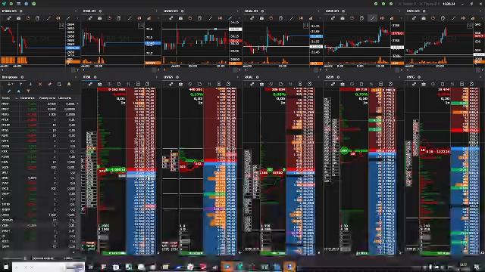Click the highlighted line tool in the OZON chart toolbar
This screenshot has height=272, width=485.
[x=372, y=18]
